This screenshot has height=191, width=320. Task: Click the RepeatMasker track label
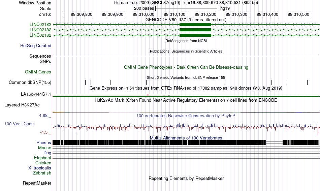pyautogui.click(x=37, y=183)
